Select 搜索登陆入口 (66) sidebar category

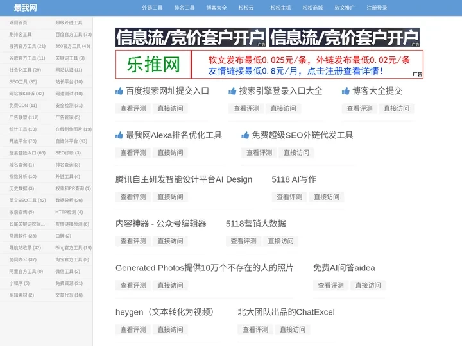tap(28, 153)
